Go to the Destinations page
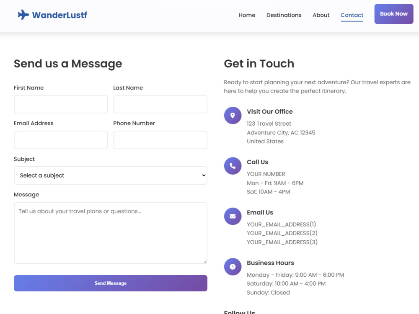 coord(284,15)
